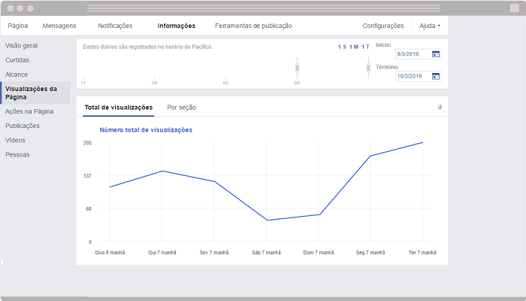This screenshot has width=526, height=301.
Task: Go to Página tab
Action: (18, 26)
